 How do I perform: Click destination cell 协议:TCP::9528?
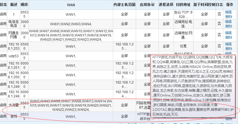(183, 15)
